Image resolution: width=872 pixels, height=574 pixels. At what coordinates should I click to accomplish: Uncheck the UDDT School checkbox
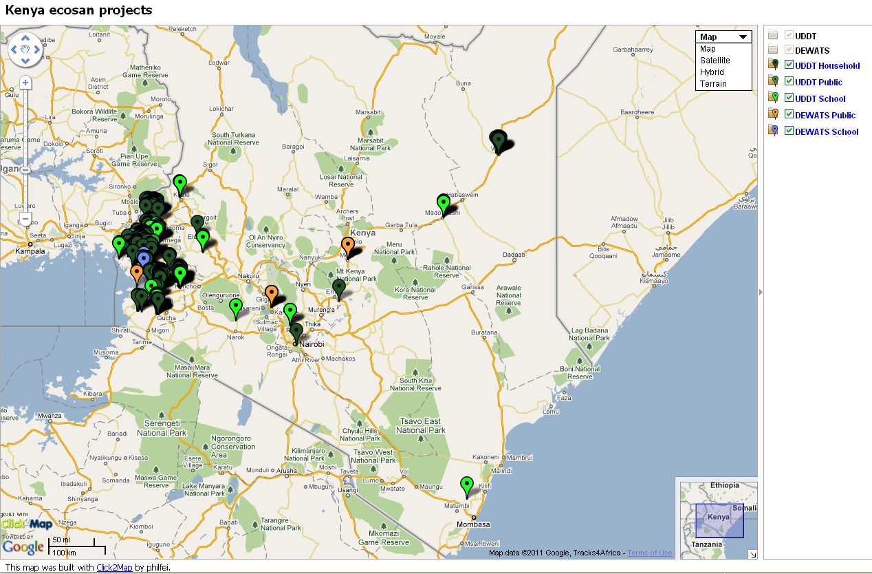click(789, 97)
